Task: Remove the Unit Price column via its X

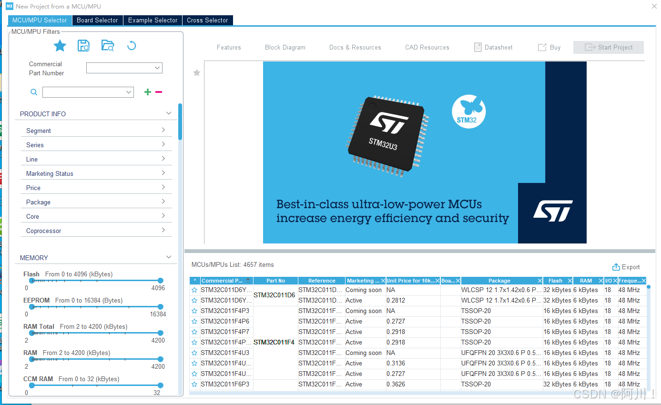Action: pos(437,281)
